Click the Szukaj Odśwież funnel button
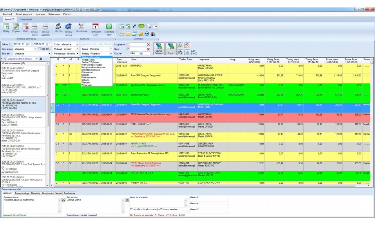This screenshot has height=226, width=375. (x=159, y=49)
